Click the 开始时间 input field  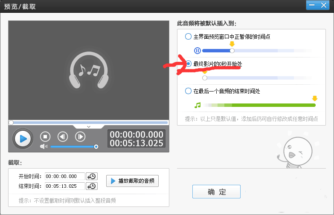[65, 176]
